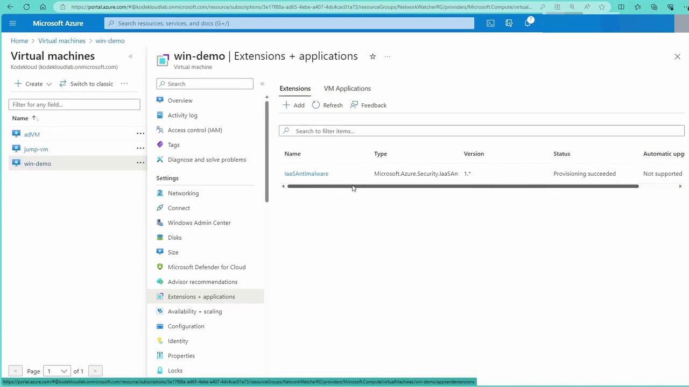Add this page to browser favorites star

pos(602,7)
